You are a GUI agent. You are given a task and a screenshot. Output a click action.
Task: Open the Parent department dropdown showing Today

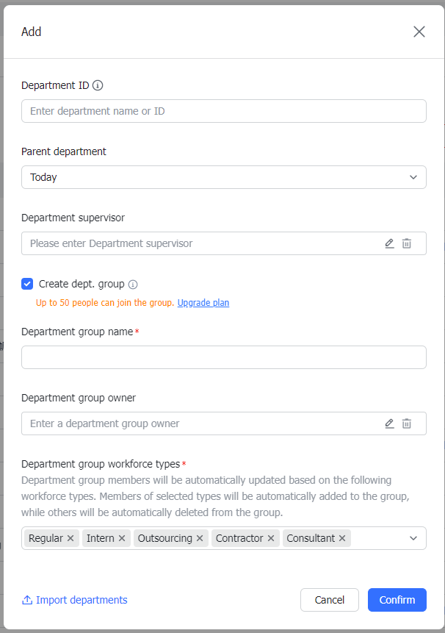point(224,177)
